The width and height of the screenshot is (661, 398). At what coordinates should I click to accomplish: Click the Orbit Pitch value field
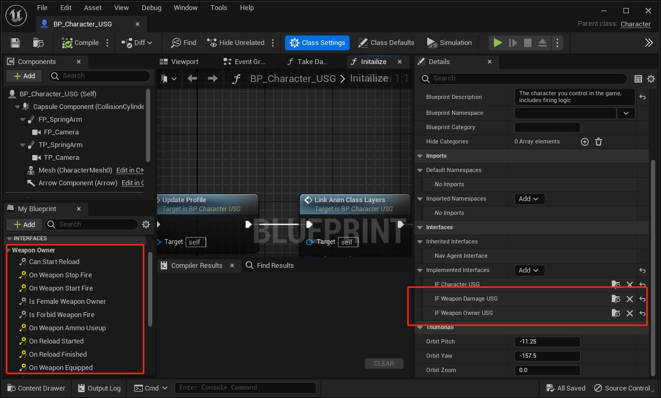[x=547, y=342]
